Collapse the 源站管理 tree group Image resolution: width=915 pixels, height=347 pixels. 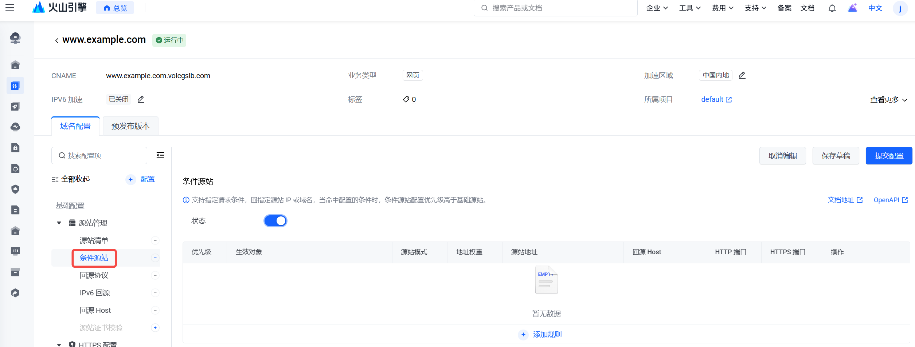(59, 223)
